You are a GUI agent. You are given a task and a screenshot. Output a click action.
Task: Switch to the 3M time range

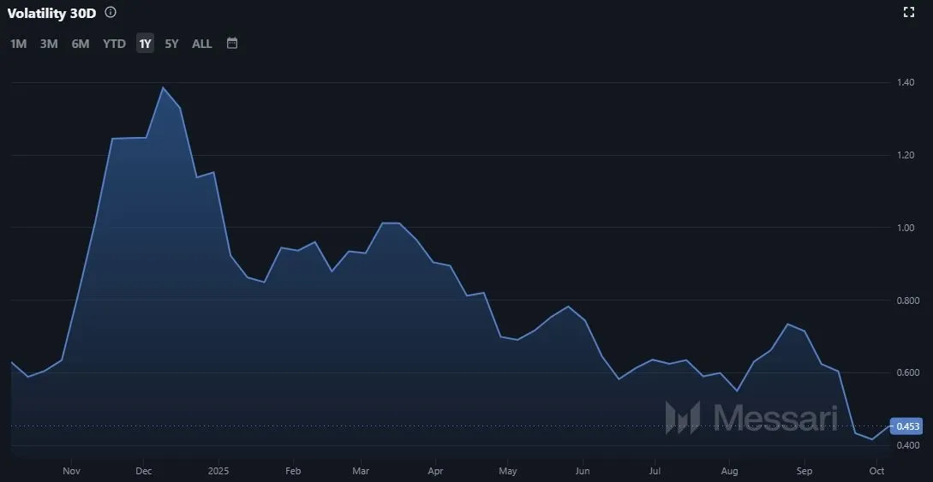pyautogui.click(x=49, y=44)
